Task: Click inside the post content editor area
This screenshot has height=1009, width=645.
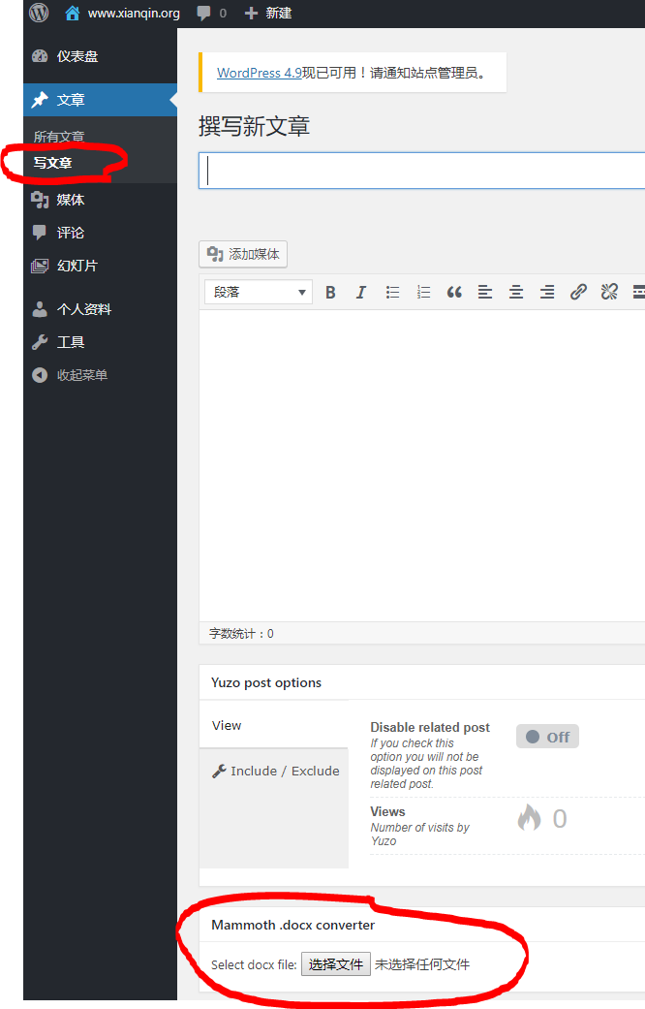Action: [x=422, y=464]
